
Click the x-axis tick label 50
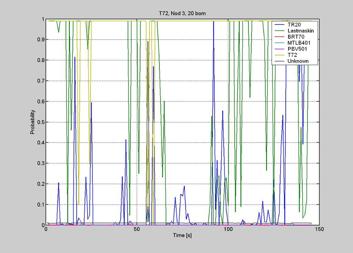point(137,229)
